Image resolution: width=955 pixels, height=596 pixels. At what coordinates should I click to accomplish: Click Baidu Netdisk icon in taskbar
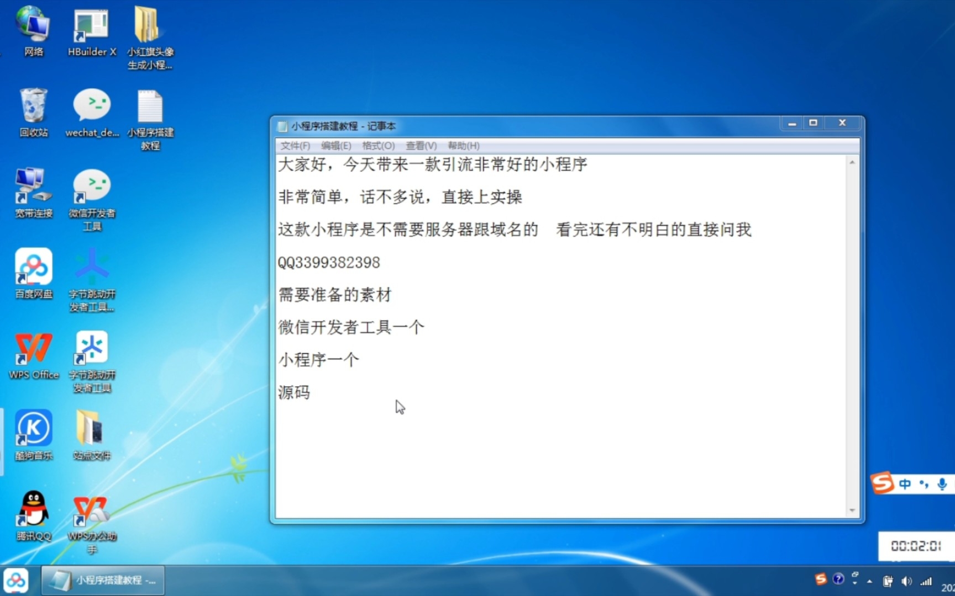click(16, 581)
